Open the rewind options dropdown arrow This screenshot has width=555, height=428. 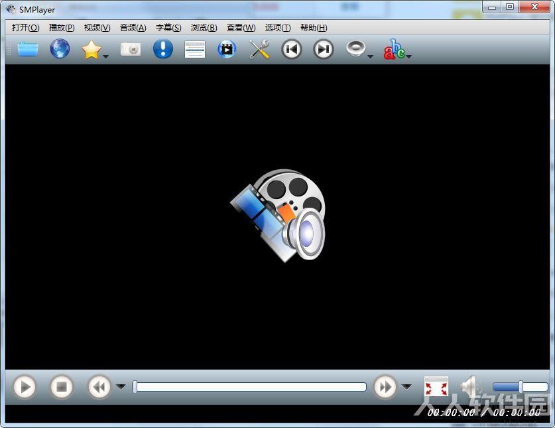click(x=121, y=386)
